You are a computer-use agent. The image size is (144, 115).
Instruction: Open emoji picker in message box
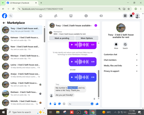92,104
